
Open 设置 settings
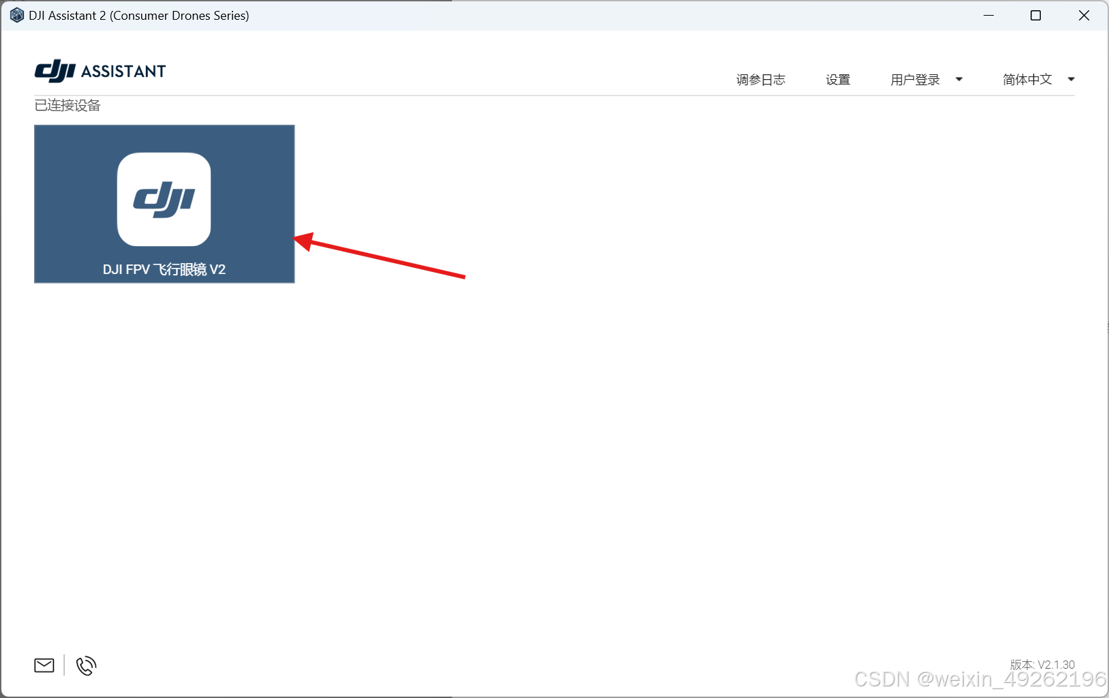tap(838, 80)
